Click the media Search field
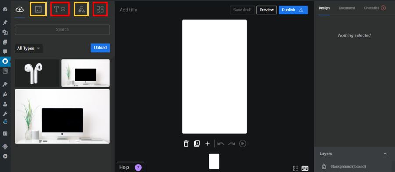The height and width of the screenshot is (172, 395). (62, 29)
